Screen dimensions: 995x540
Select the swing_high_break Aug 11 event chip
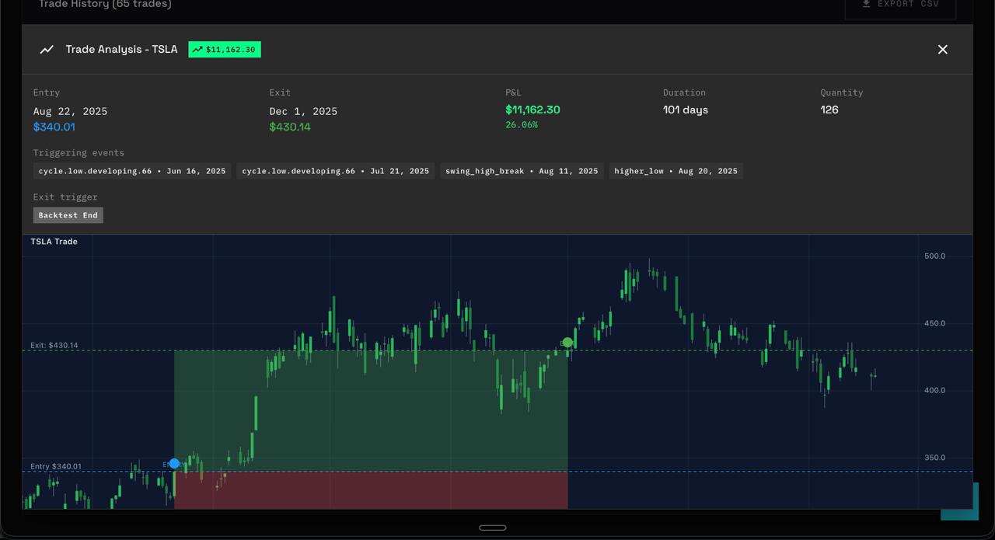coord(521,171)
